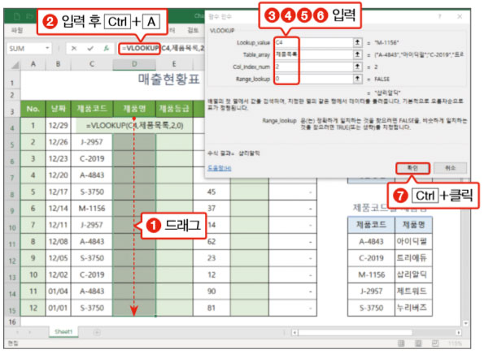Select column D header
The height and width of the screenshot is (354, 484).
pyautogui.click(x=134, y=64)
